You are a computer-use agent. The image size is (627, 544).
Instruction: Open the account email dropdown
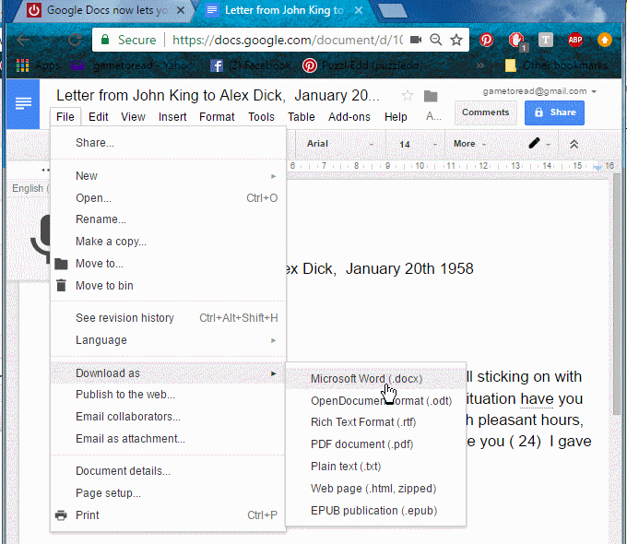[x=539, y=91]
